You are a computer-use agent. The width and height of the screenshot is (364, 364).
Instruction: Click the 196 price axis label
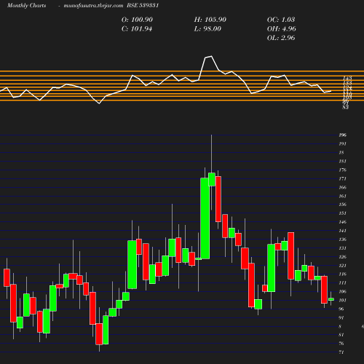343,135
